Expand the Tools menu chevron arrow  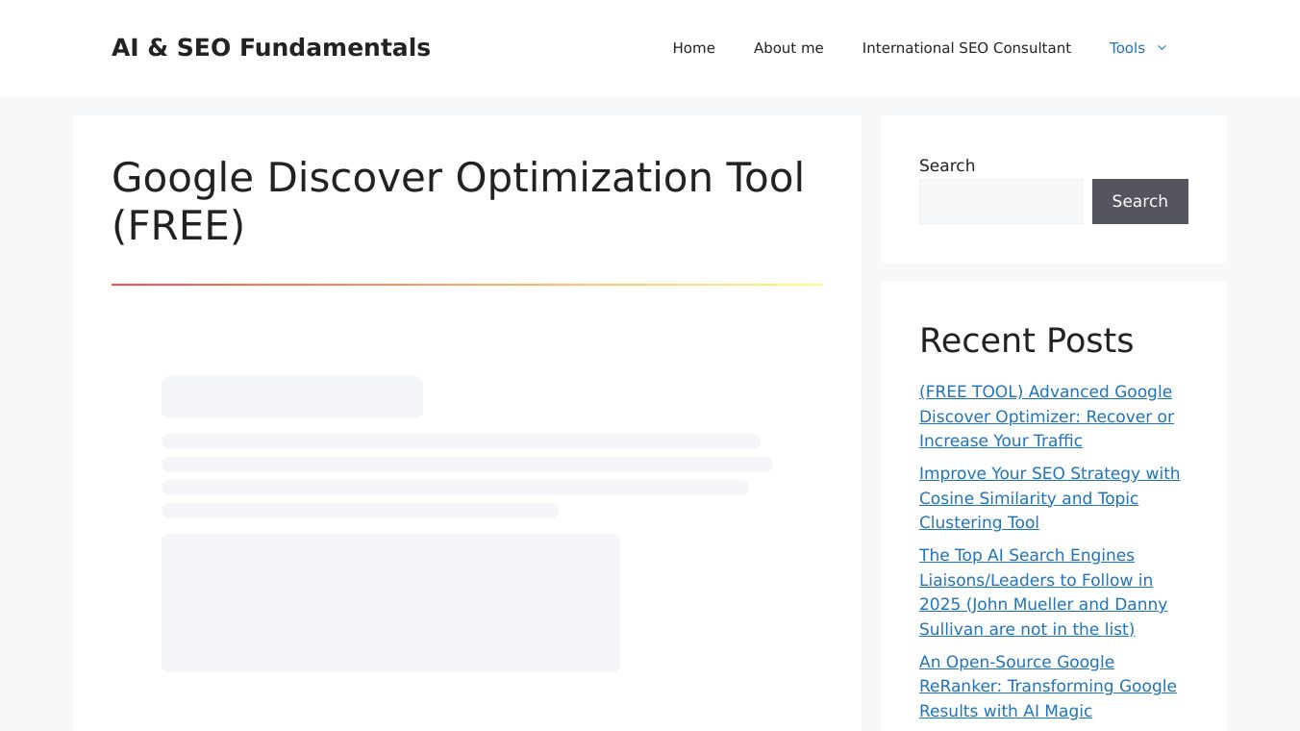tap(1162, 48)
